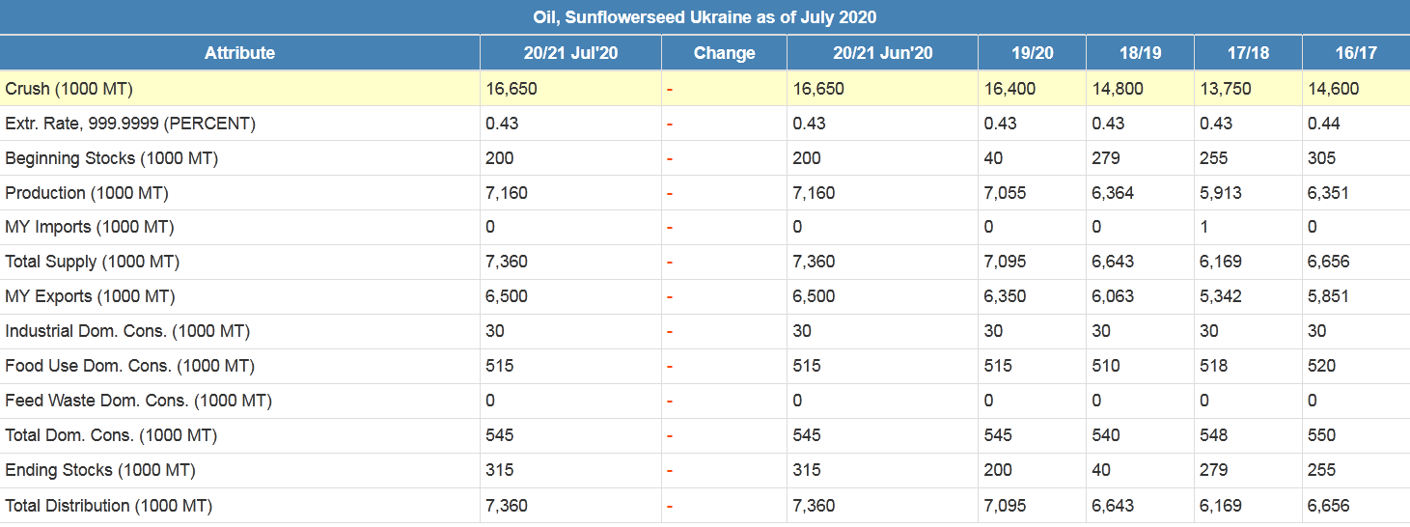Viewport: 1410px width, 527px height.
Task: Select the 16/17 column header
Action: [x=1355, y=53]
